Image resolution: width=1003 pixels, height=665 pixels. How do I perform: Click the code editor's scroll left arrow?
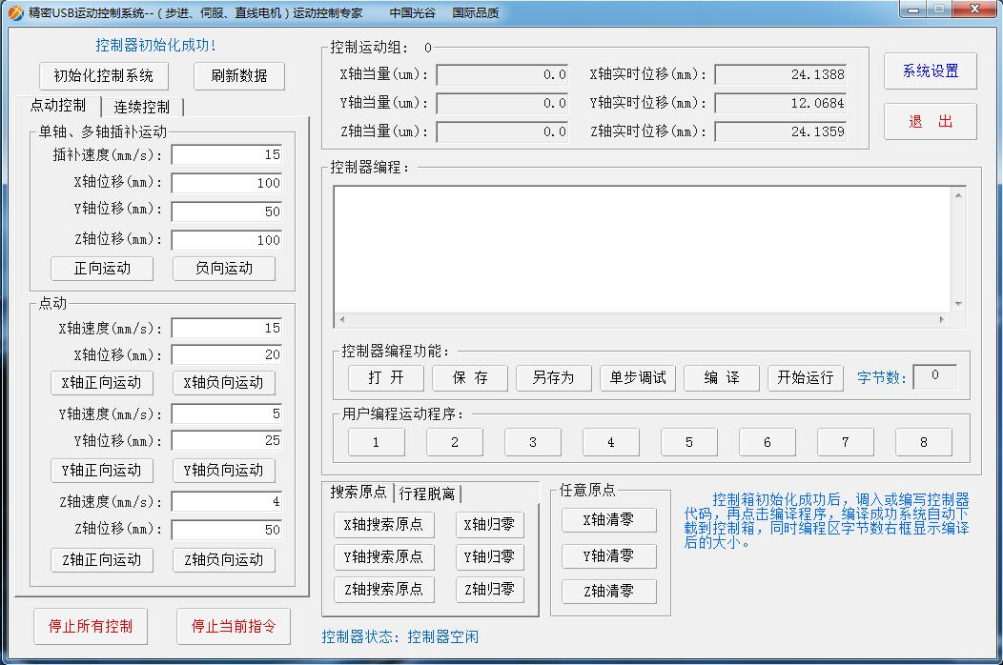coord(342,319)
